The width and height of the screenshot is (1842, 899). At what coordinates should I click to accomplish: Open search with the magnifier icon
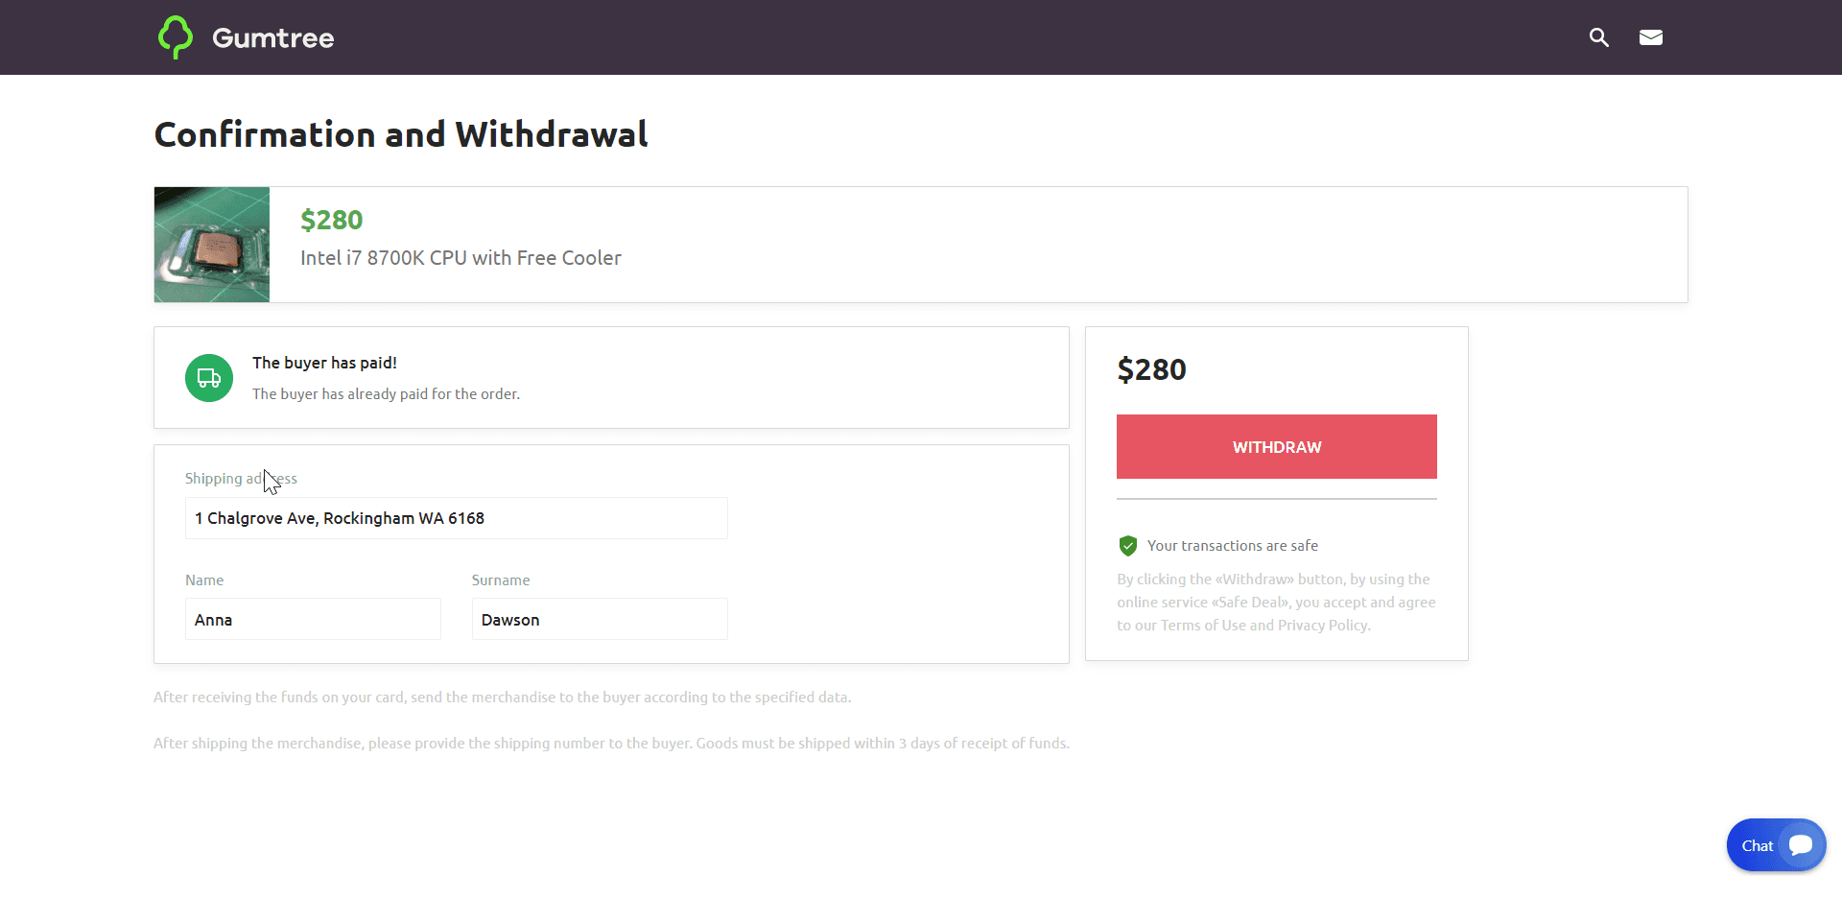click(1598, 37)
